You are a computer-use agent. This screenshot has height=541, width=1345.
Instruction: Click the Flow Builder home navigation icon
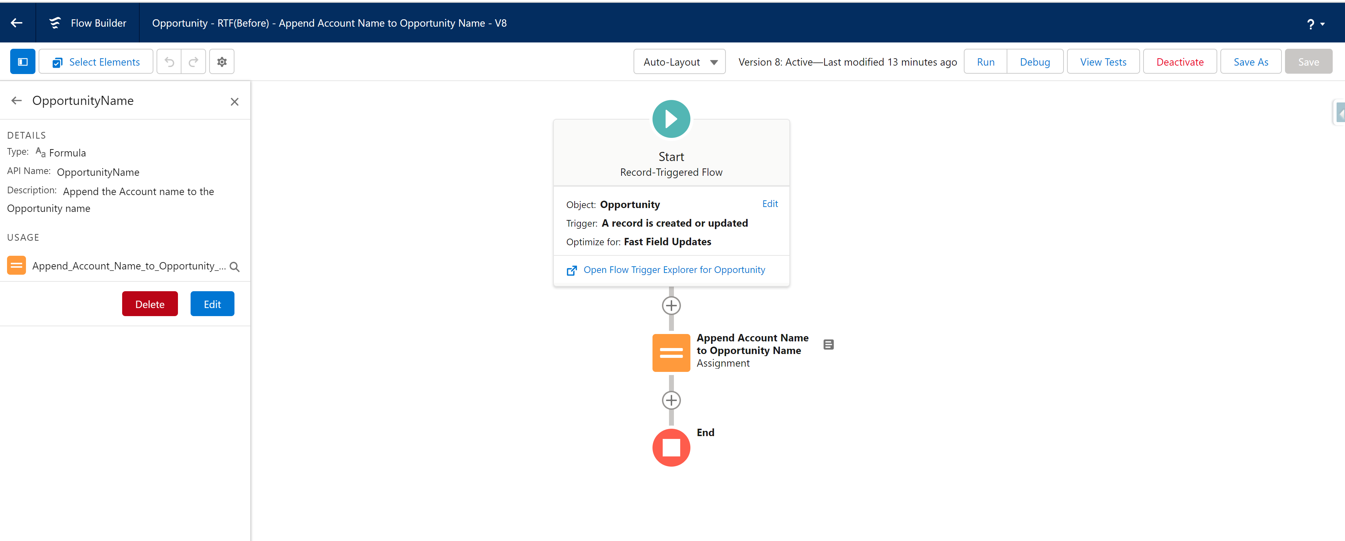[56, 22]
